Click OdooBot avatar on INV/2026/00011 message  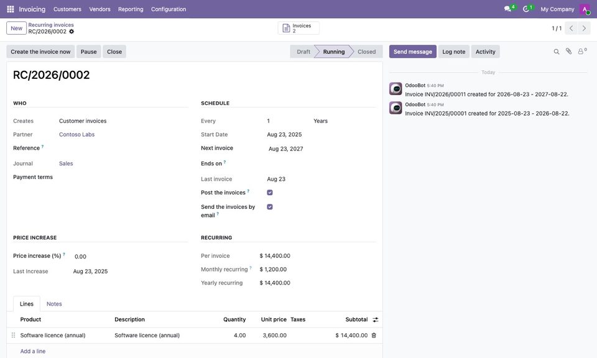coord(396,89)
